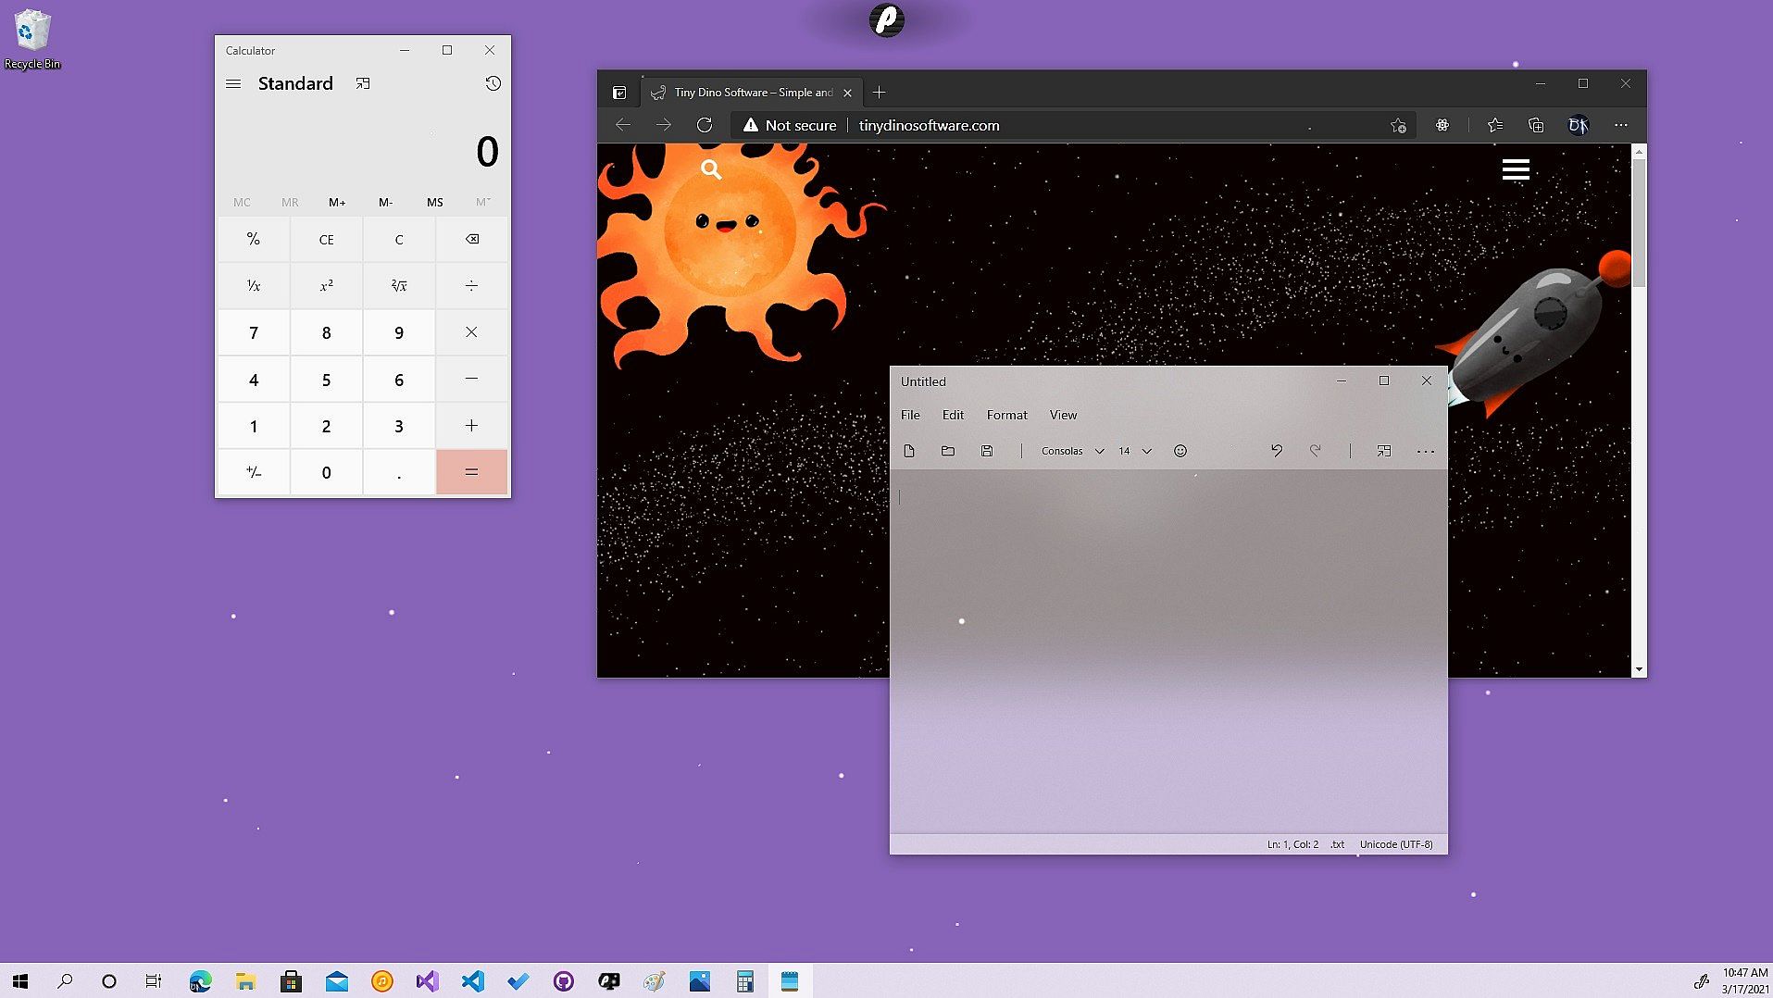Open the calculator history panel
1773x998 pixels.
pos(493,83)
